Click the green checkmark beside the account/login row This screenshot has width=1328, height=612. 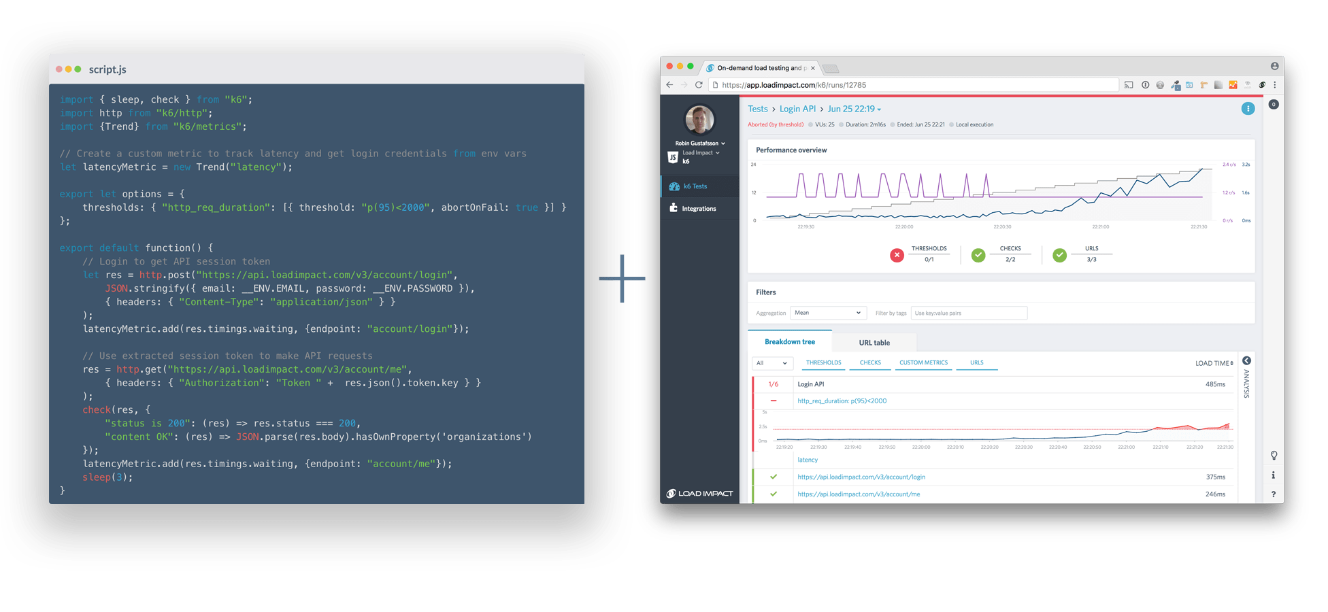coord(774,477)
